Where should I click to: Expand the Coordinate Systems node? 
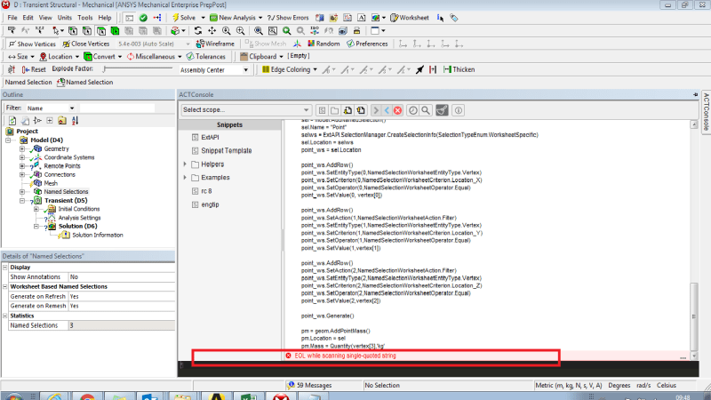tap(22, 157)
